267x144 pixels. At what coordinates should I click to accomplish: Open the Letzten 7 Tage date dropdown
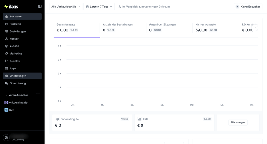pos(99,7)
